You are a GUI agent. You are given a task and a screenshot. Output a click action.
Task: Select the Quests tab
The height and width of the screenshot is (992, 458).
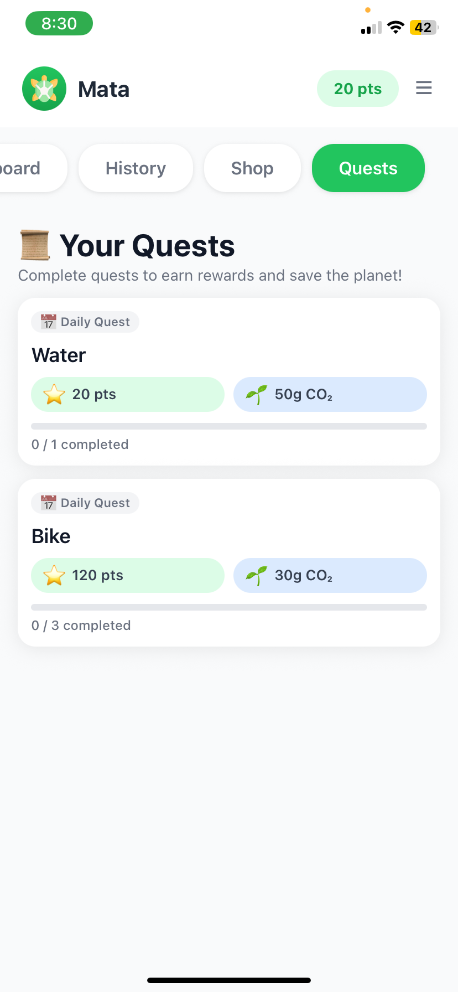(x=368, y=168)
